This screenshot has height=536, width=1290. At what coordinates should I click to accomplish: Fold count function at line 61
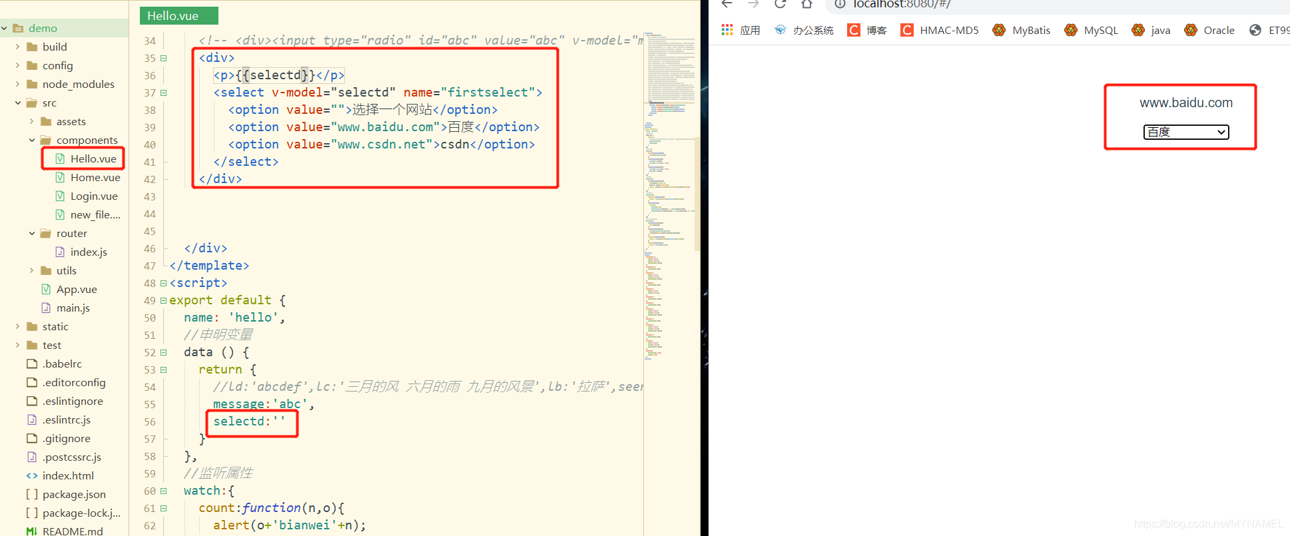(163, 508)
